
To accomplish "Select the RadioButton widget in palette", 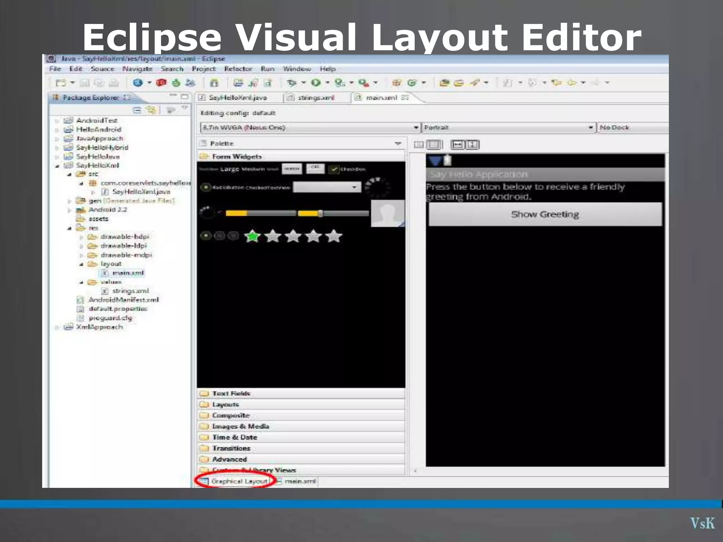I will pos(222,187).
